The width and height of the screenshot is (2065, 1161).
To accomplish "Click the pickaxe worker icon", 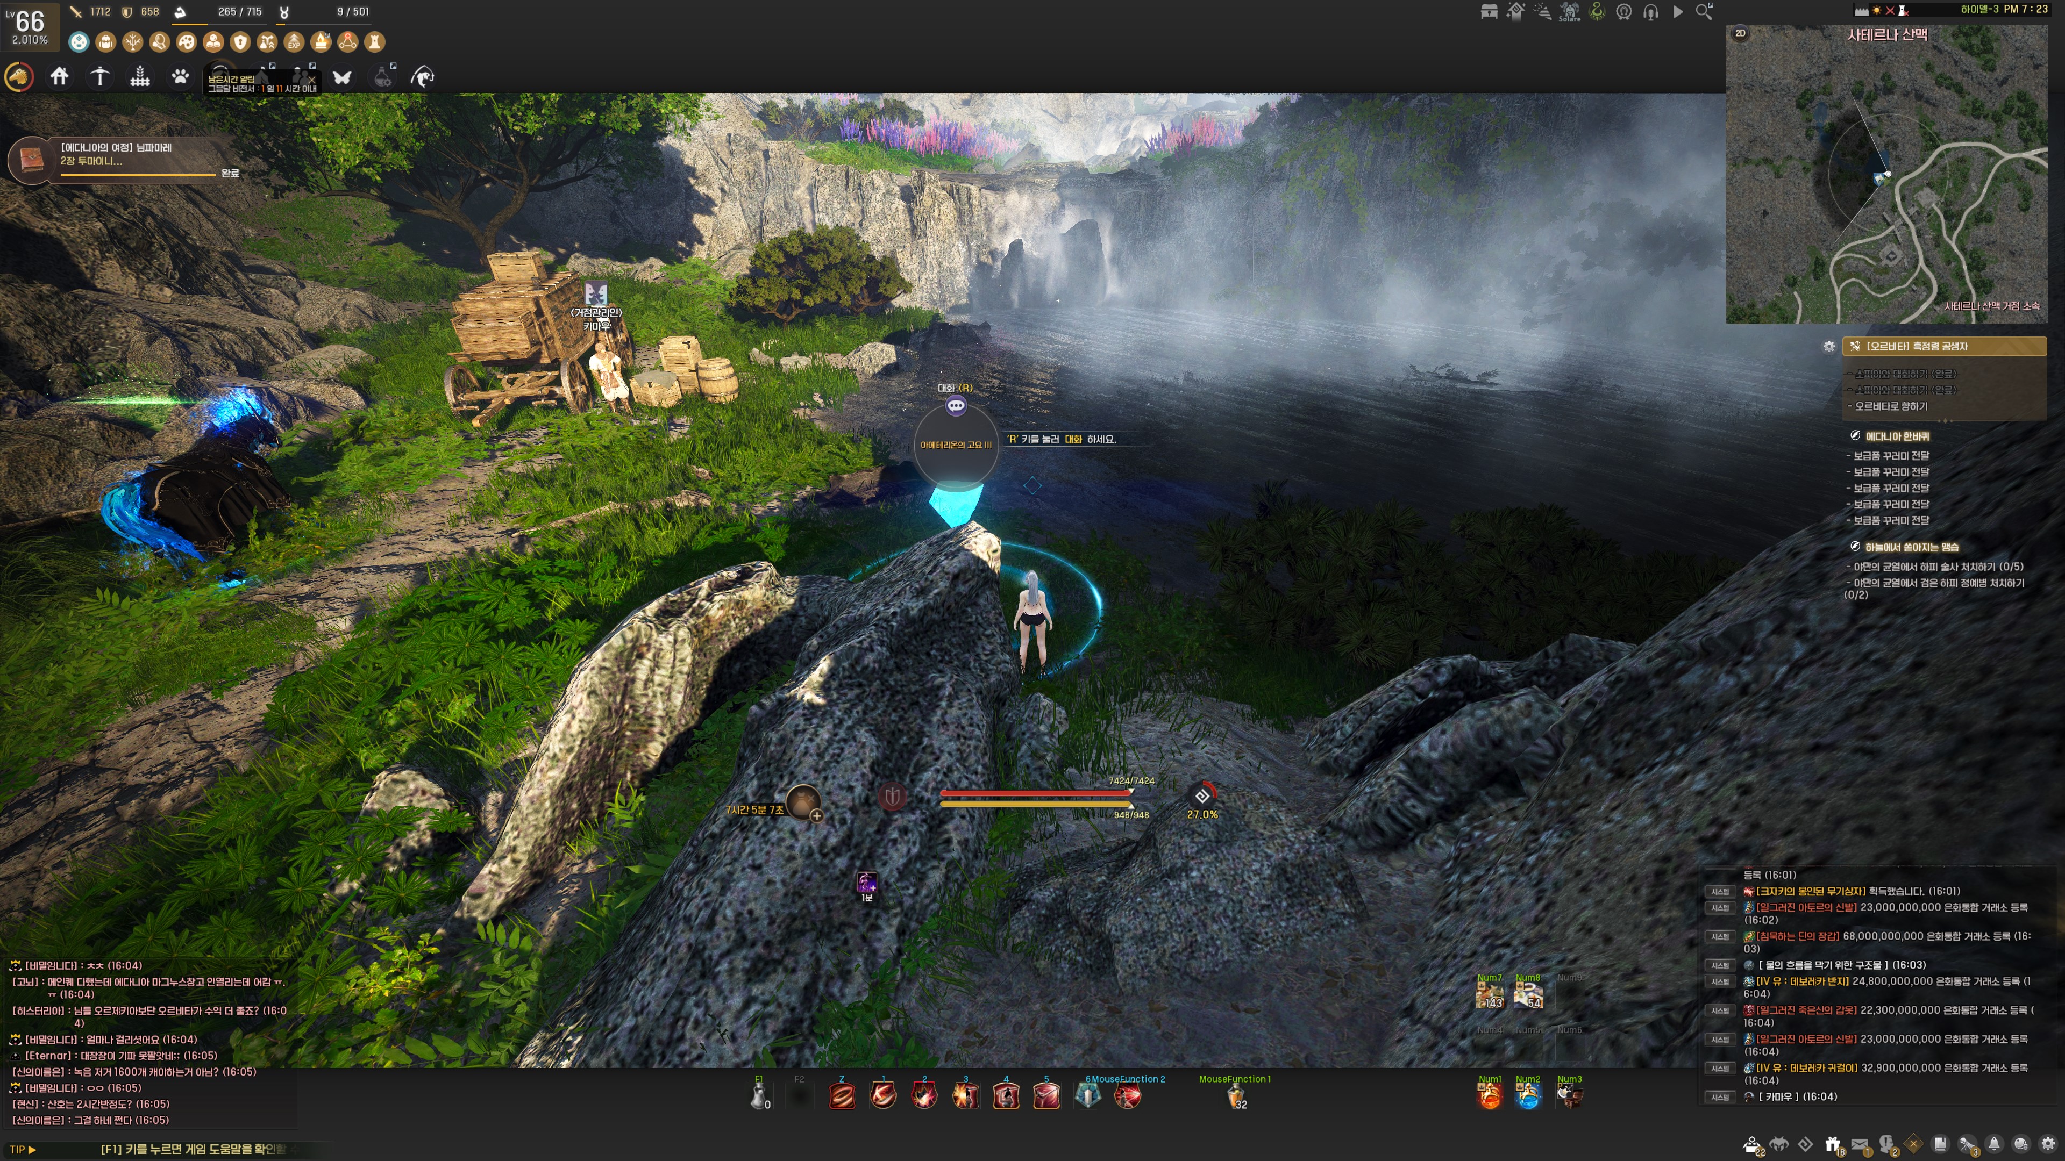I will pos(99,77).
